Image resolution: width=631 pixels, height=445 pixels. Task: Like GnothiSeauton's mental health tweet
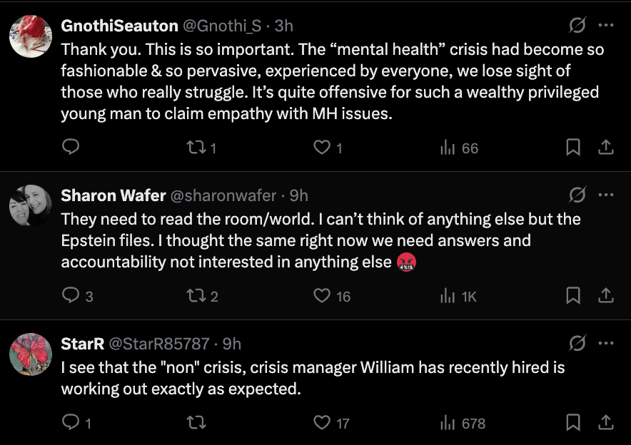[323, 148]
